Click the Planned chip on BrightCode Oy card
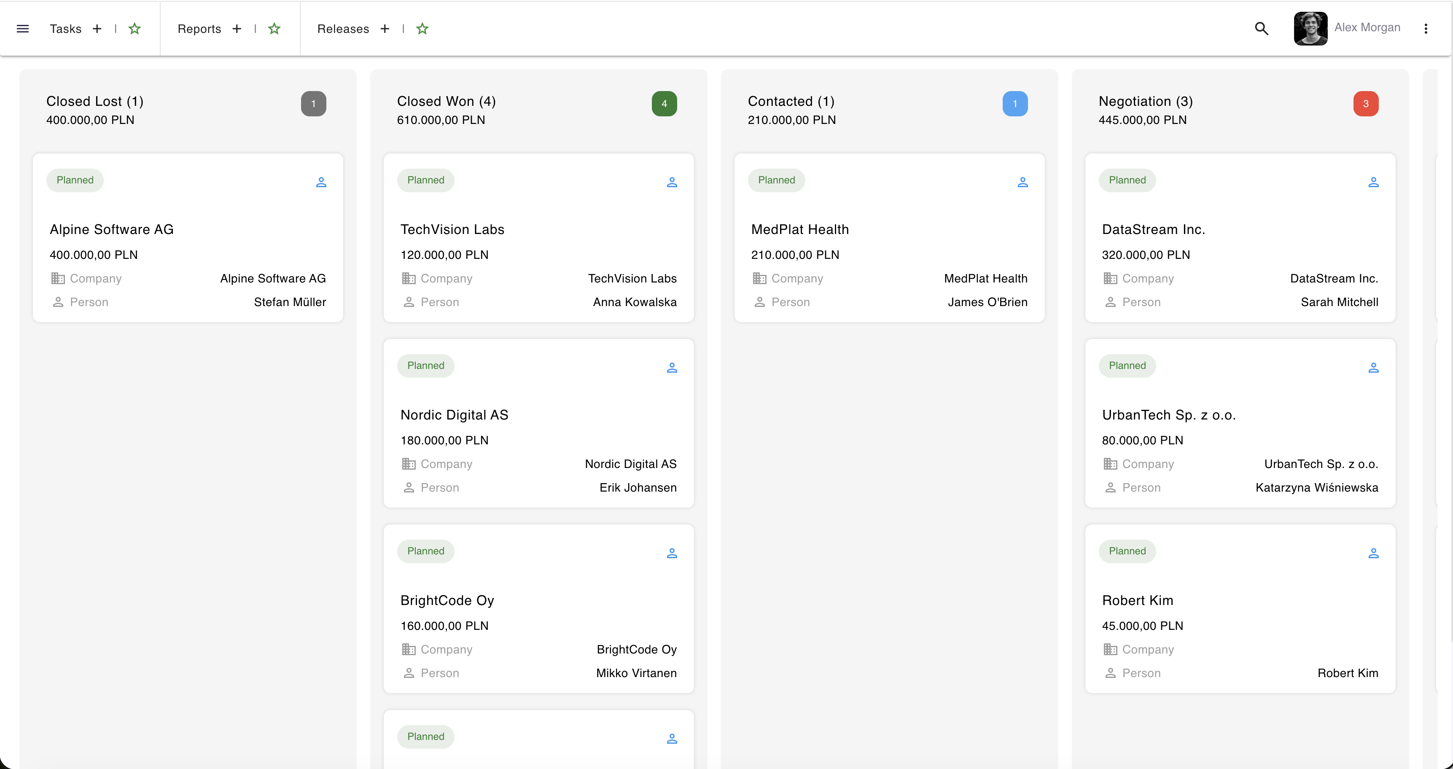This screenshot has height=769, width=1453. [x=426, y=551]
